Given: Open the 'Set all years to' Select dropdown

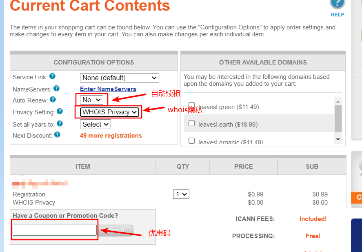Looking at the screenshot, I should click(x=95, y=124).
